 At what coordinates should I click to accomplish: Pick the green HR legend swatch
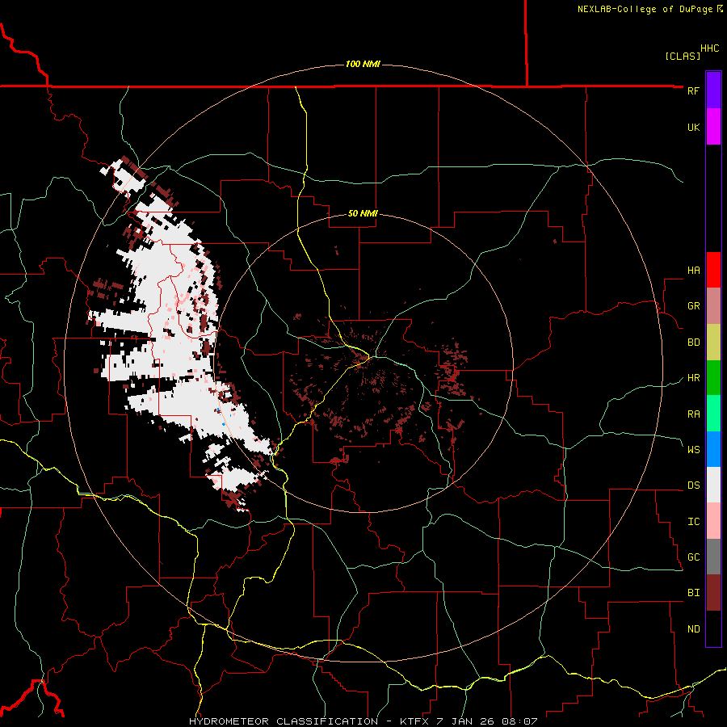(x=713, y=378)
